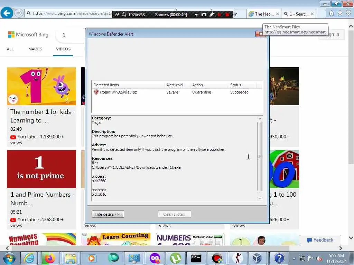Open the 1 is not prime thumbnail
The image size is (354, 265).
coord(41,169)
